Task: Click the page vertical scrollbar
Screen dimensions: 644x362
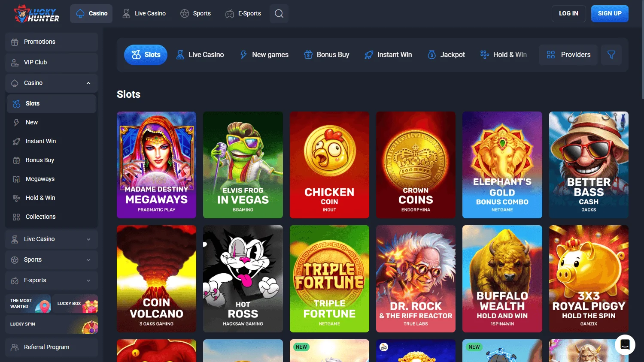Action: 642,51
